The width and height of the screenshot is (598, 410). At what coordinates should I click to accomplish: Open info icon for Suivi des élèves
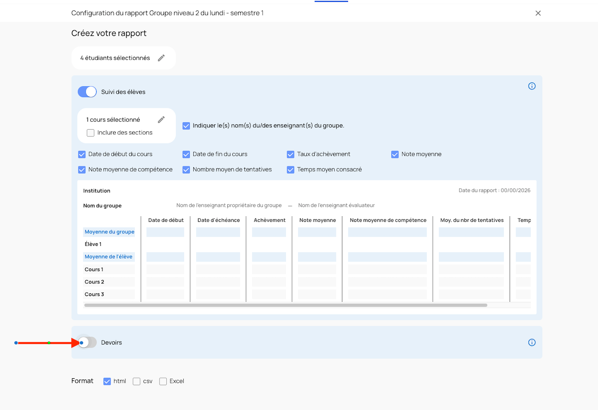coord(532,86)
